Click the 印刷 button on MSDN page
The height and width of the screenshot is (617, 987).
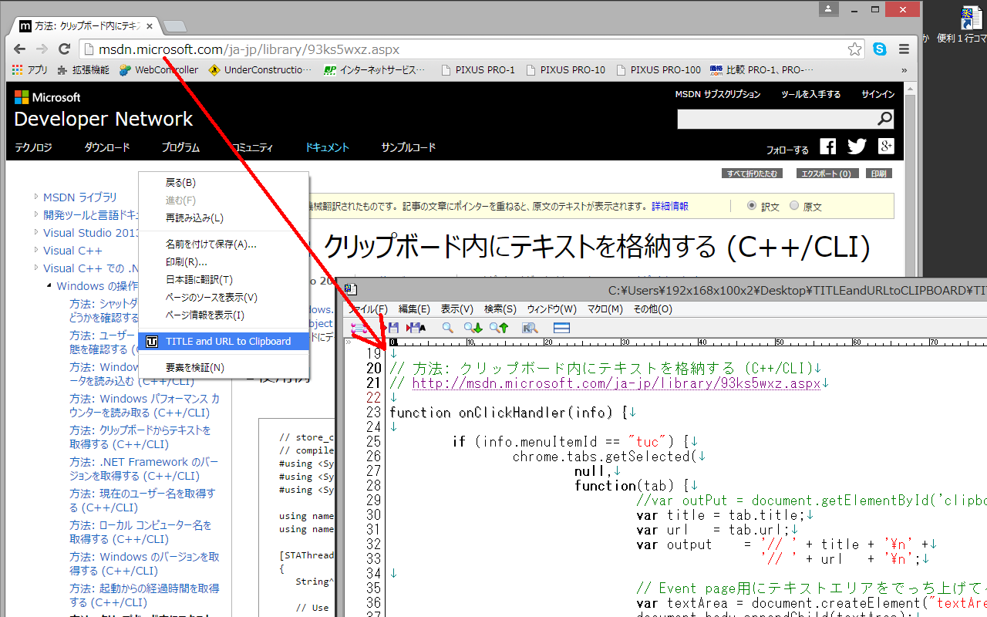pyautogui.click(x=878, y=174)
